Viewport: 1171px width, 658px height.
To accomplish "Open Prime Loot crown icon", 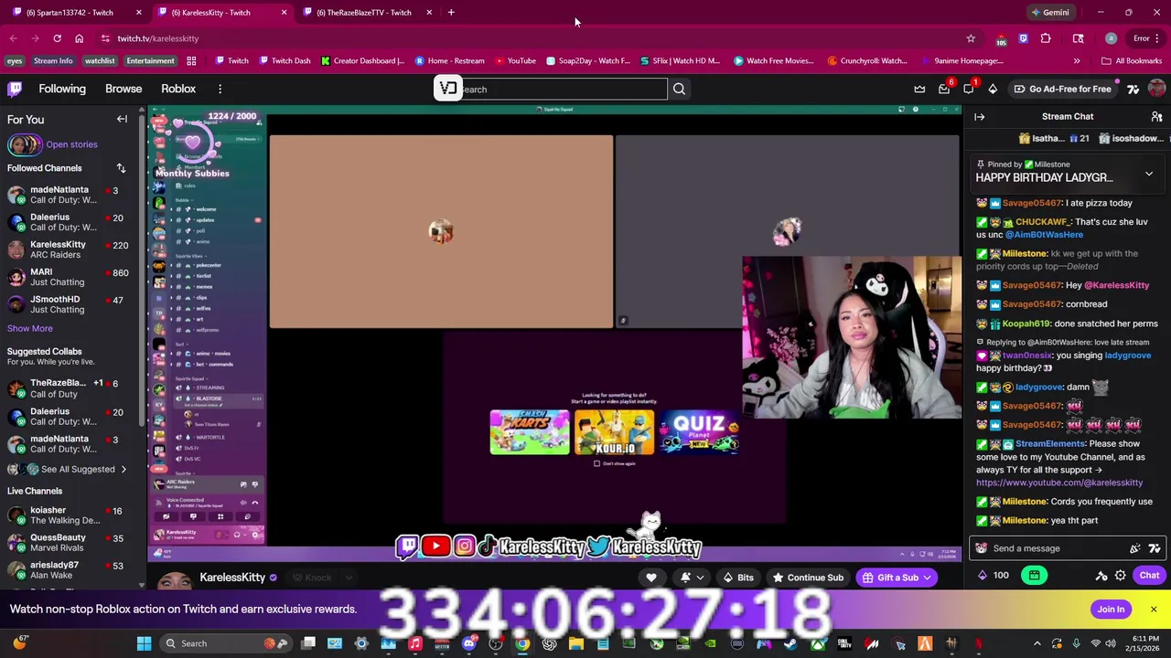I will 919,89.
